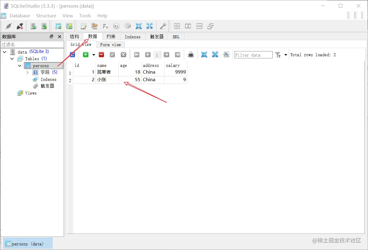Click the connect to database icon

coord(9,26)
